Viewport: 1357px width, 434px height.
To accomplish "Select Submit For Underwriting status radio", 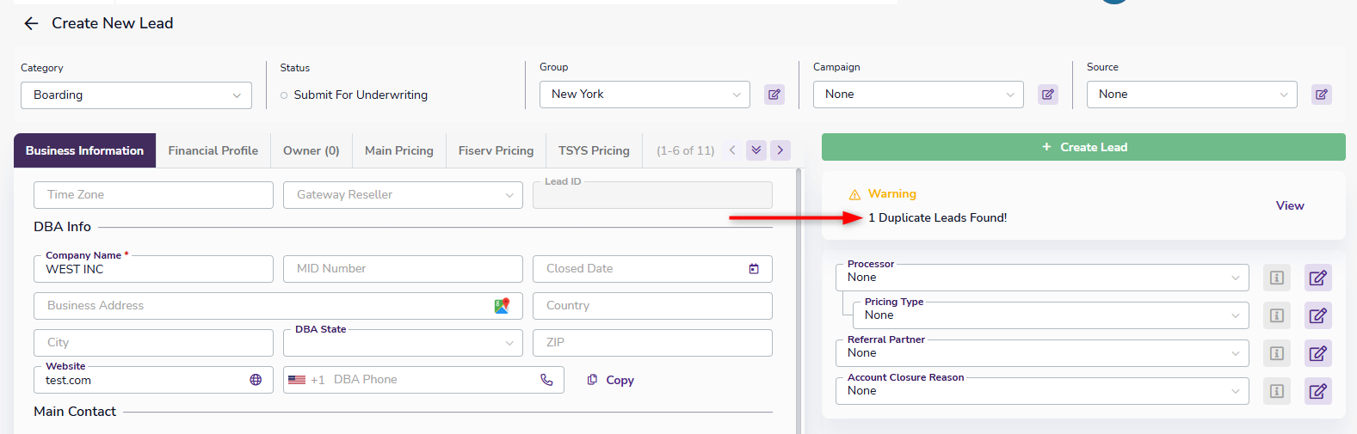I will click(284, 95).
